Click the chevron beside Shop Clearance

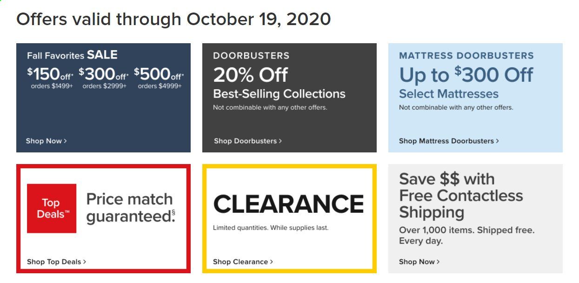click(272, 262)
